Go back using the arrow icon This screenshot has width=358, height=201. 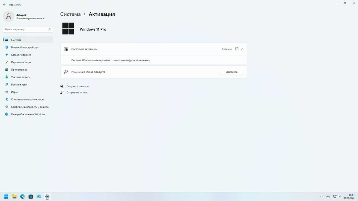click(x=4, y=5)
